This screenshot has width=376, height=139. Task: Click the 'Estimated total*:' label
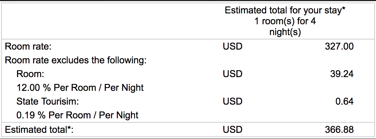(x=39, y=130)
